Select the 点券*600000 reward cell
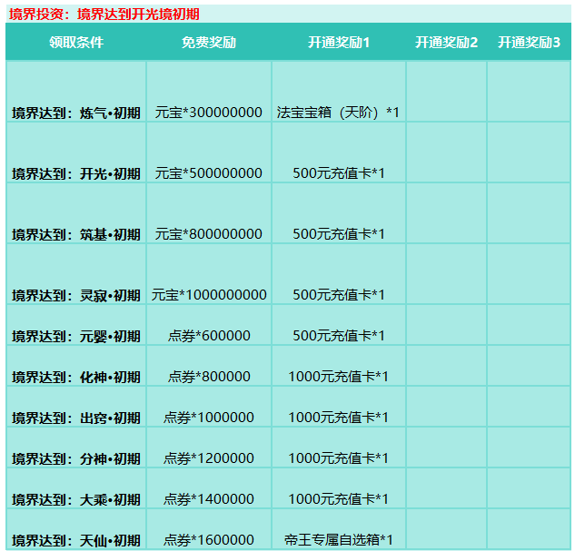 pyautogui.click(x=209, y=336)
